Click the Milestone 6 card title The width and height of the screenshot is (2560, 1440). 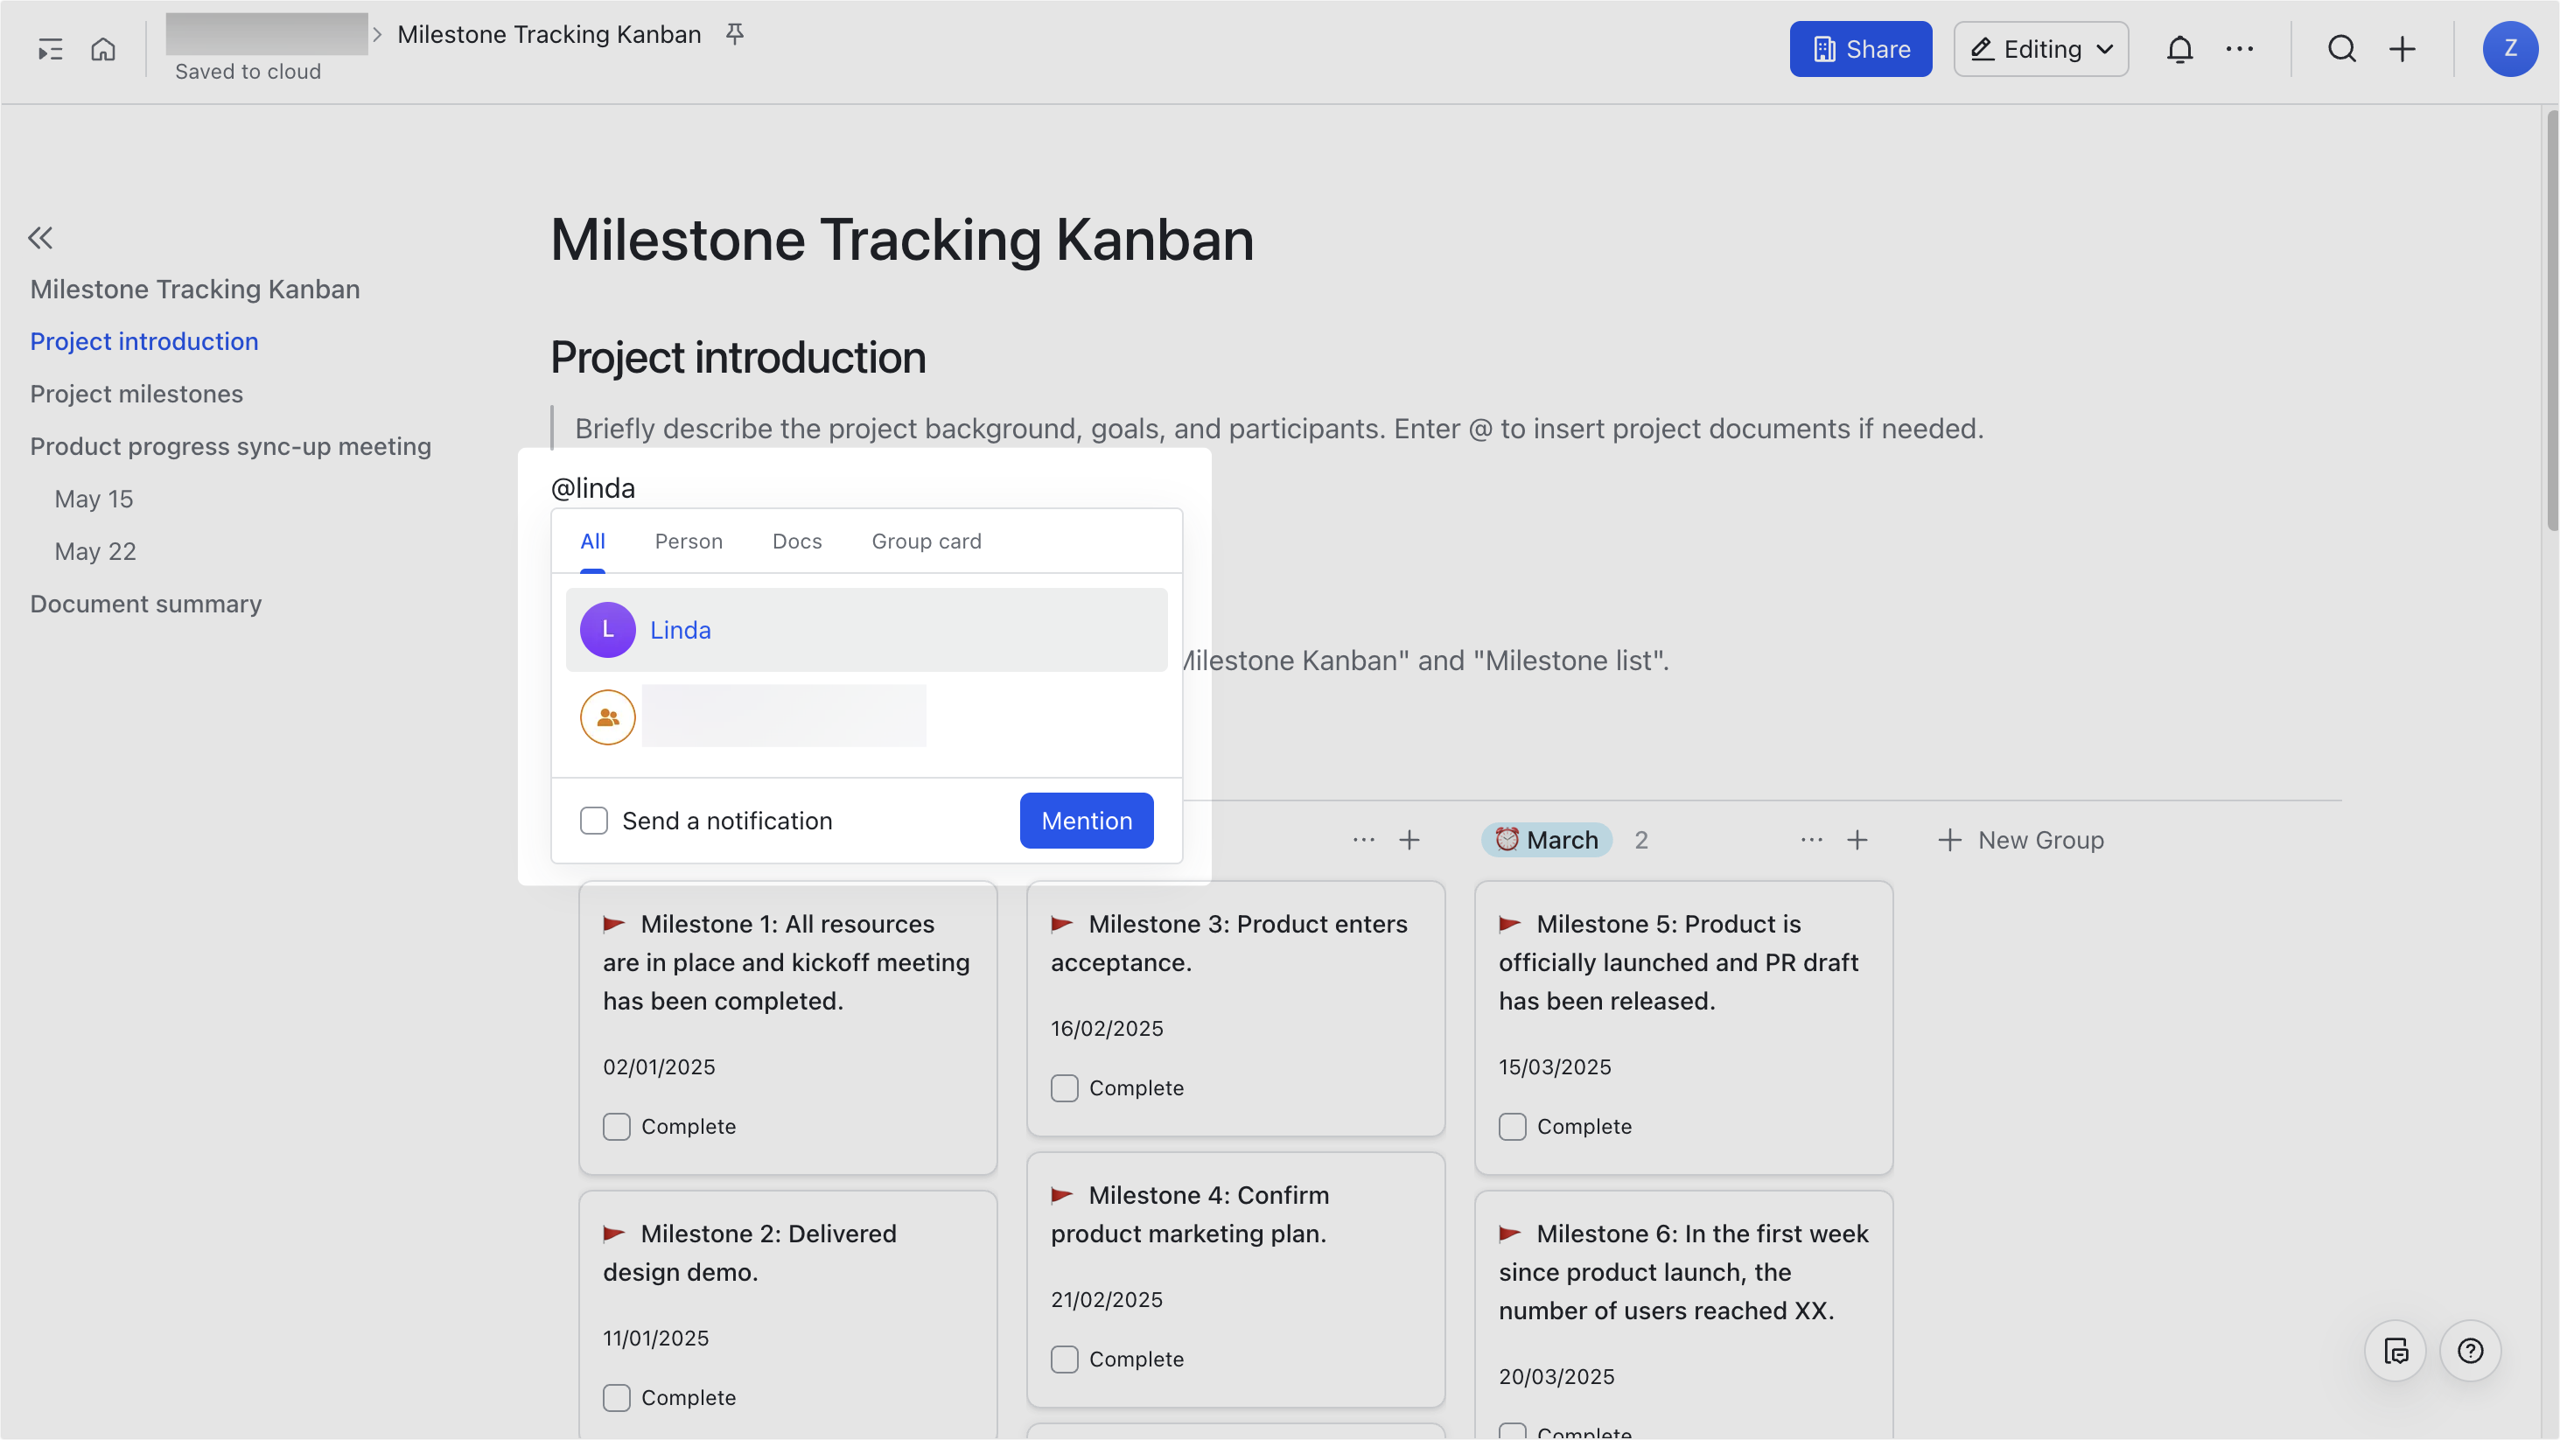[x=1683, y=1272]
